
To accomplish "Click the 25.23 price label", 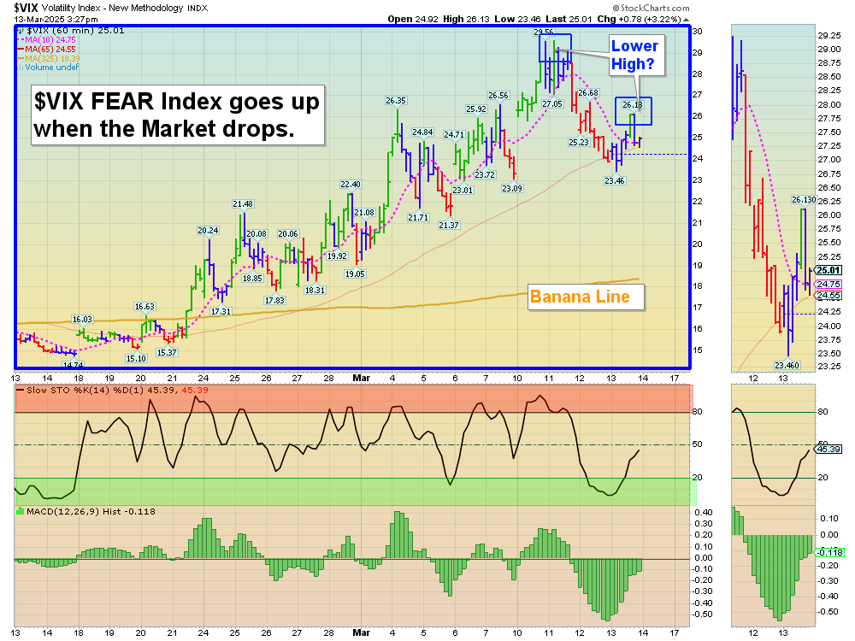I will 579,142.
